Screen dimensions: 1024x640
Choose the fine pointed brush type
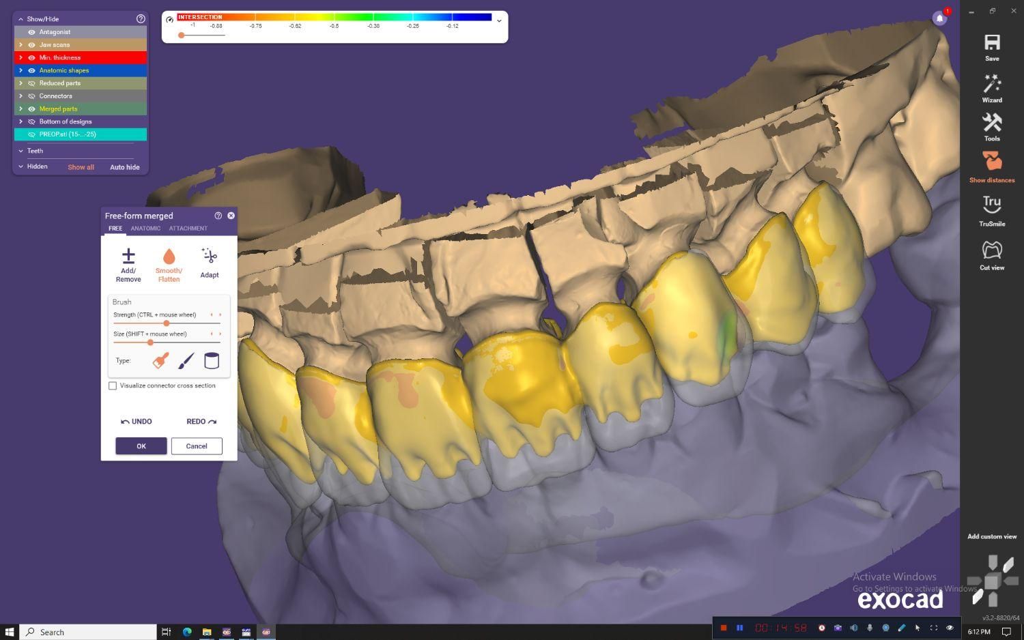point(186,360)
